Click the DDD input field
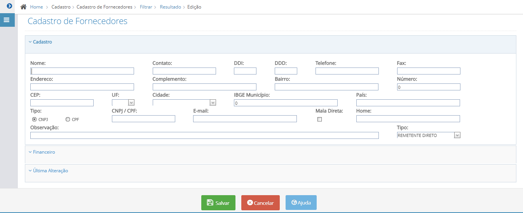523x213 pixels. (x=286, y=71)
